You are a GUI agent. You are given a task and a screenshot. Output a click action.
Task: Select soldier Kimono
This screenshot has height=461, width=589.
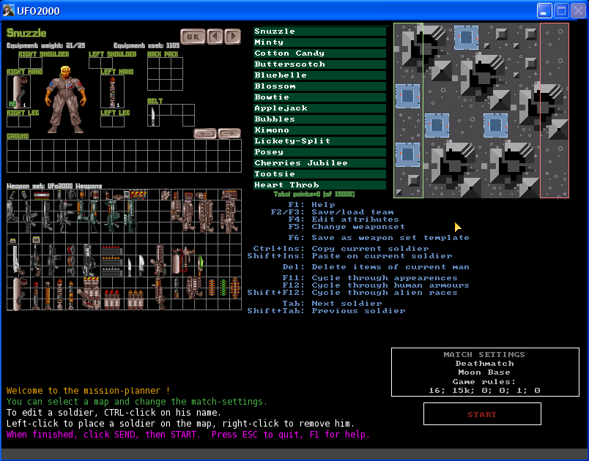[319, 130]
